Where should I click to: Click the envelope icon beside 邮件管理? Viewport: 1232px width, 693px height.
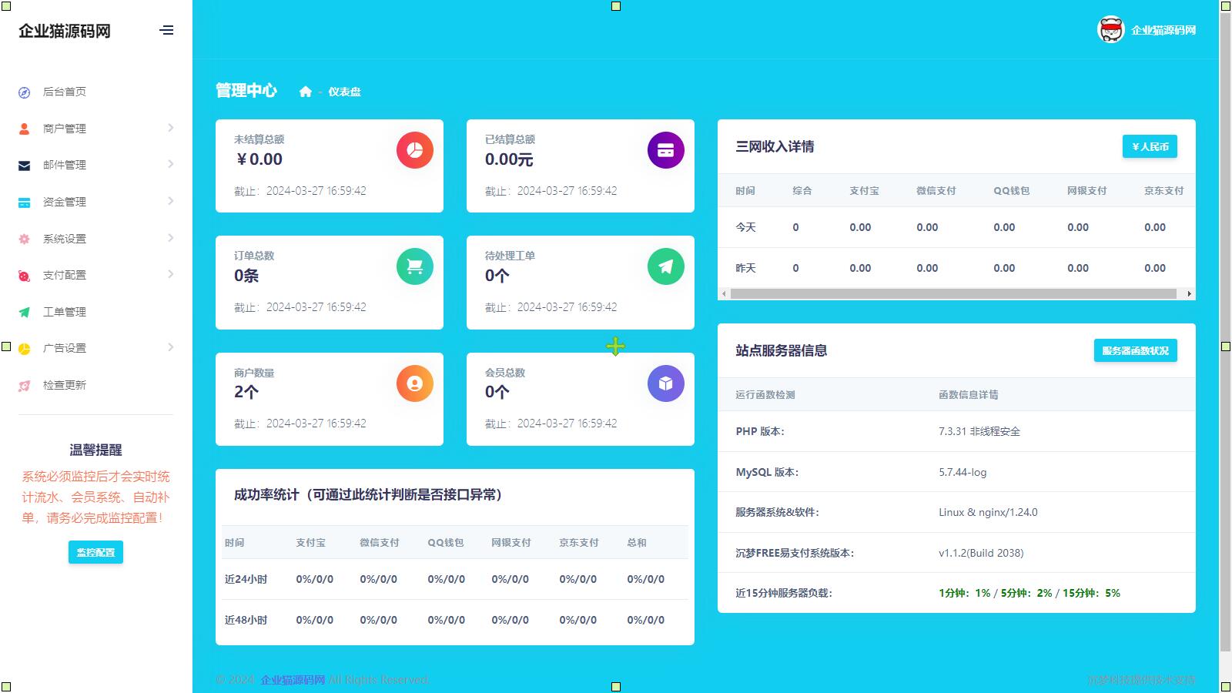[25, 166]
